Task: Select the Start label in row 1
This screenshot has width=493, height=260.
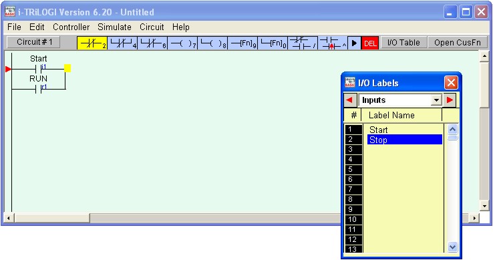Action: click(404, 130)
